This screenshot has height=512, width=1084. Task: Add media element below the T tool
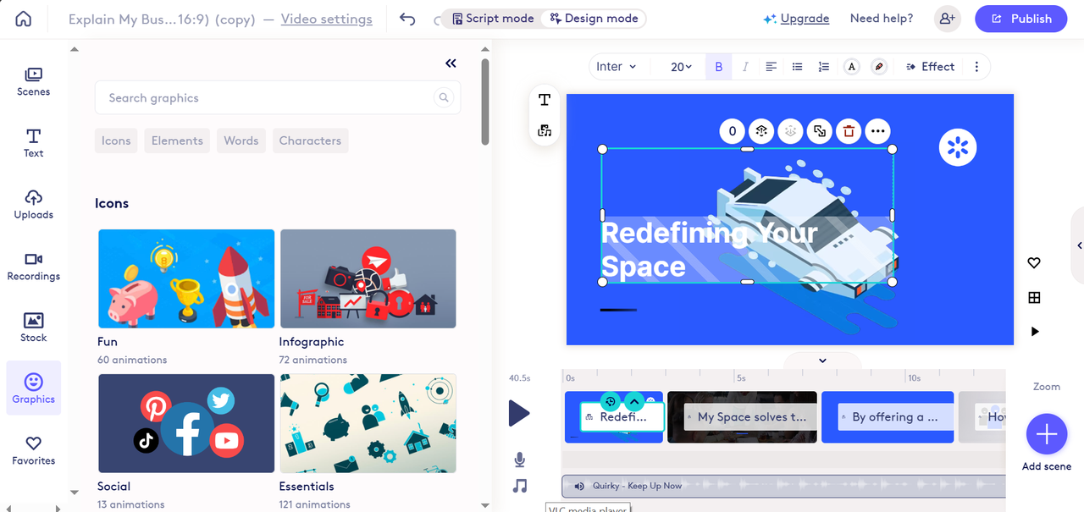tap(545, 130)
